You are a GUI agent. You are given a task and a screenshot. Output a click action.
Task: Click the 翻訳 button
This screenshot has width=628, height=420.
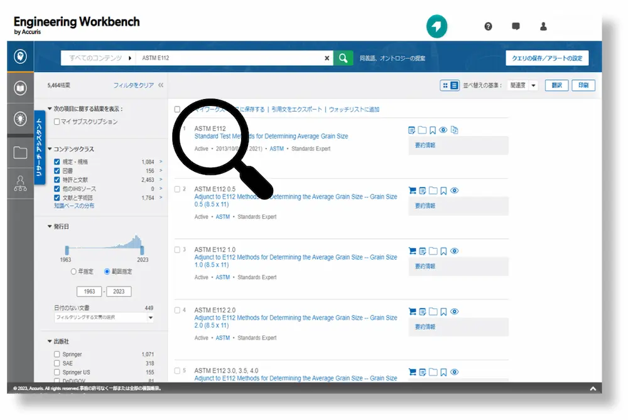tap(556, 85)
